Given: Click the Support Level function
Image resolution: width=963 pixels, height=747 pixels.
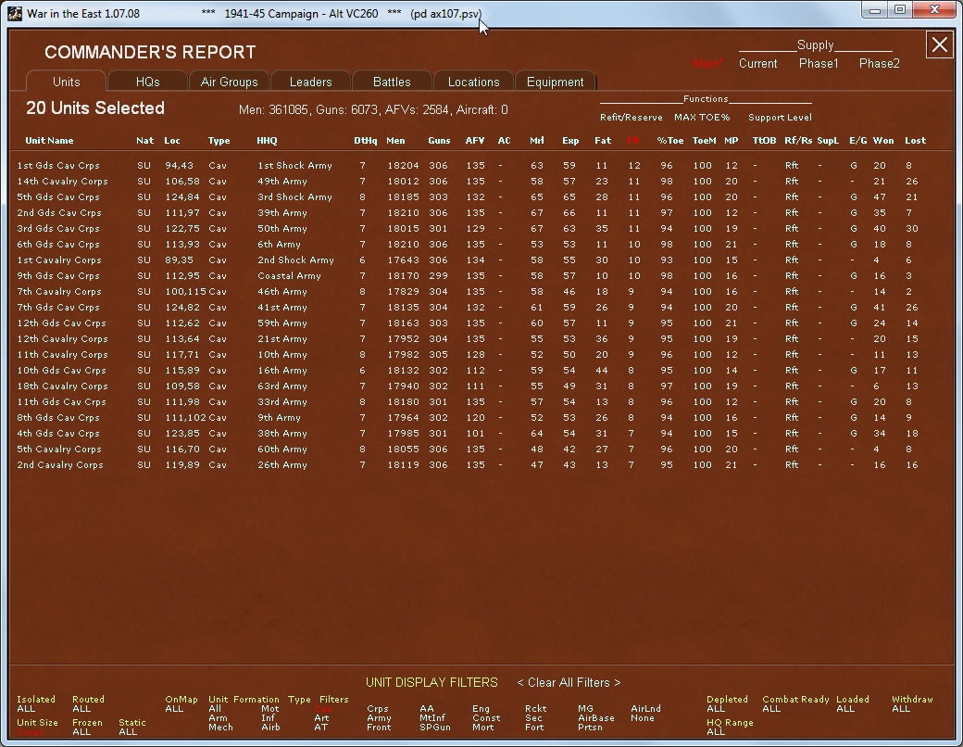Looking at the screenshot, I should pyautogui.click(x=780, y=118).
